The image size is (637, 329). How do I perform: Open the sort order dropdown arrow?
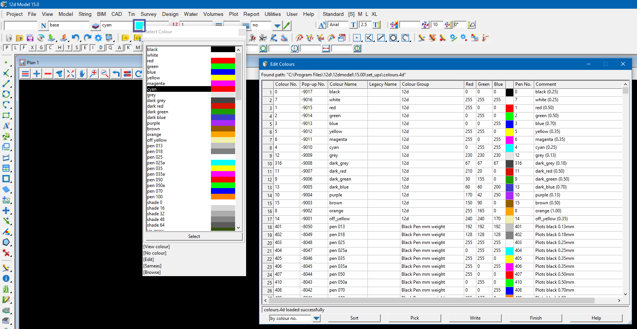[316, 318]
